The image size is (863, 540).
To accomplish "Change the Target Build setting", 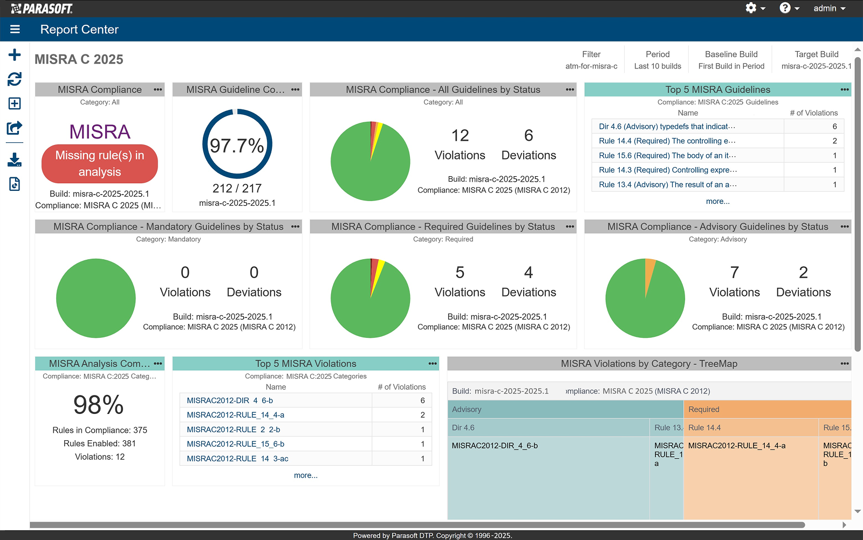I will [x=817, y=60].
